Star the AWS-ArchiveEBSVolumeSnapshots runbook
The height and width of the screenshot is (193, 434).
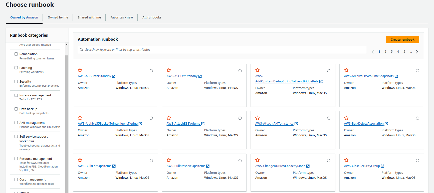tap(346, 70)
